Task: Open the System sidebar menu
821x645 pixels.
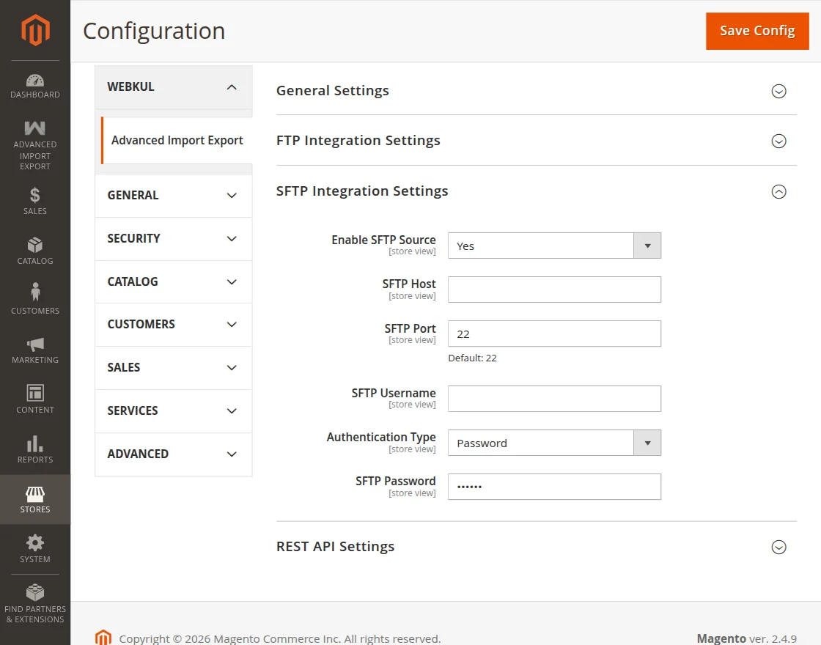Action: pyautogui.click(x=35, y=549)
